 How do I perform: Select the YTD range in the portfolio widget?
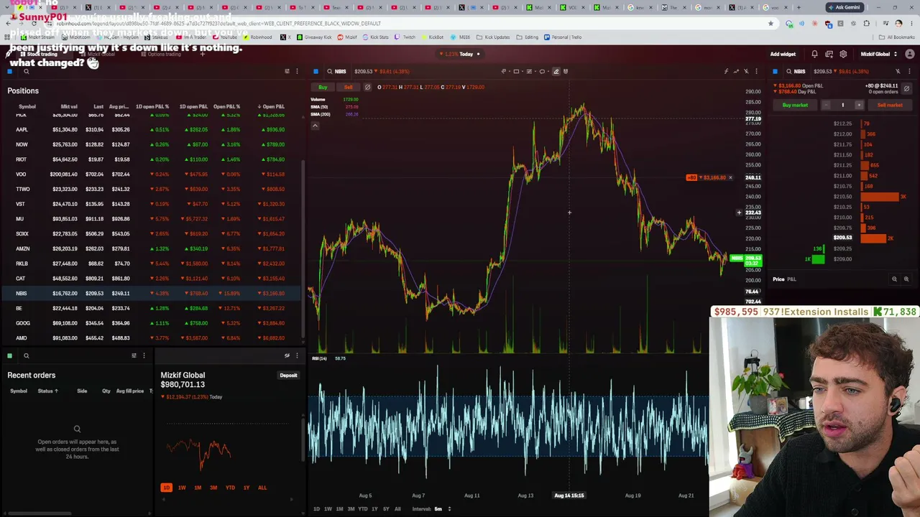[x=230, y=488]
